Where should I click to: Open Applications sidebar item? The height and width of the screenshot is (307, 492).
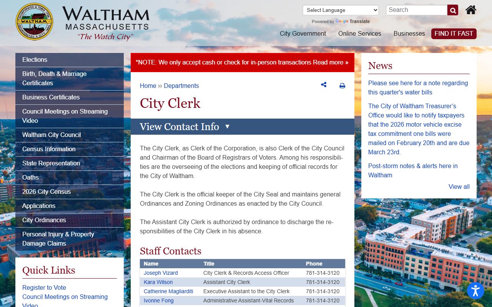[x=70, y=206]
